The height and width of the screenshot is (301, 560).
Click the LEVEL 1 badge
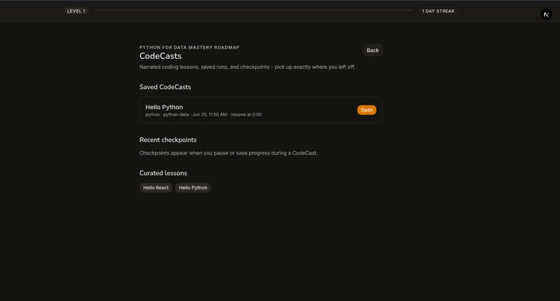[76, 11]
